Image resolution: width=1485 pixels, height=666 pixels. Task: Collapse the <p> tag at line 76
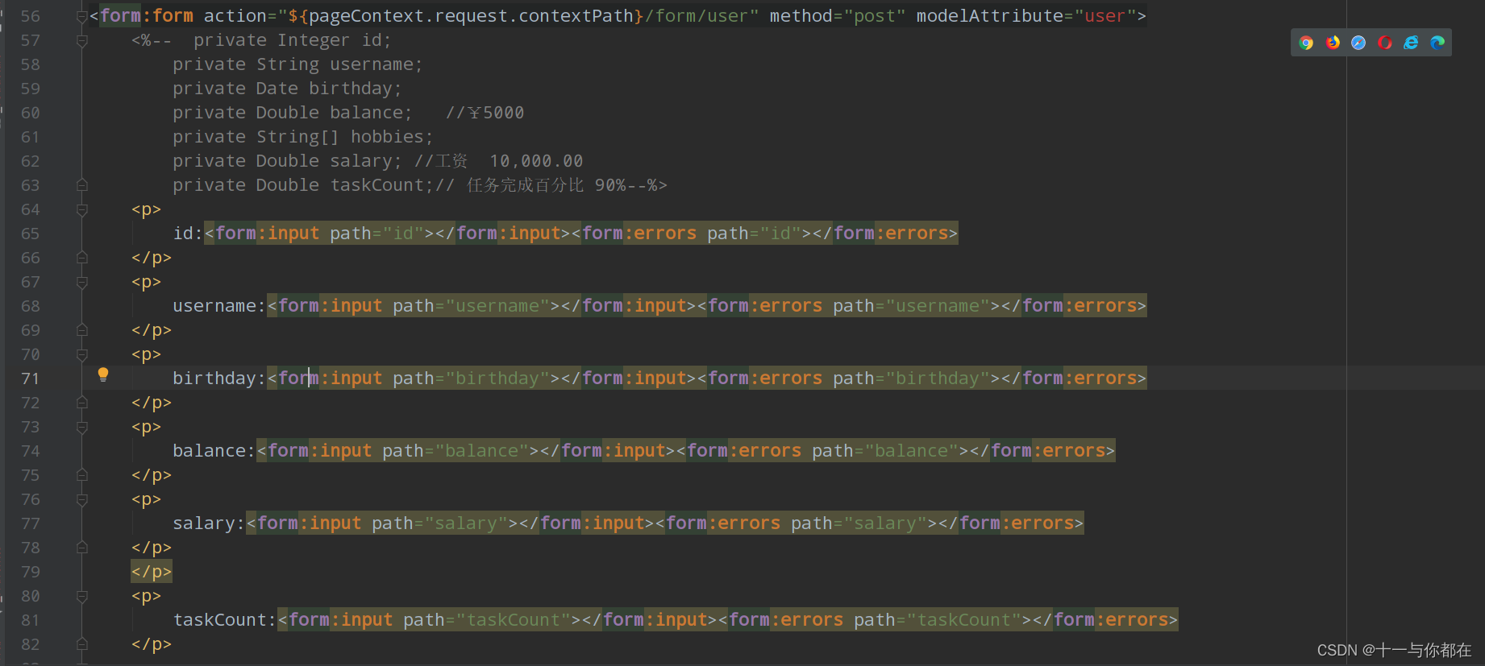click(81, 499)
